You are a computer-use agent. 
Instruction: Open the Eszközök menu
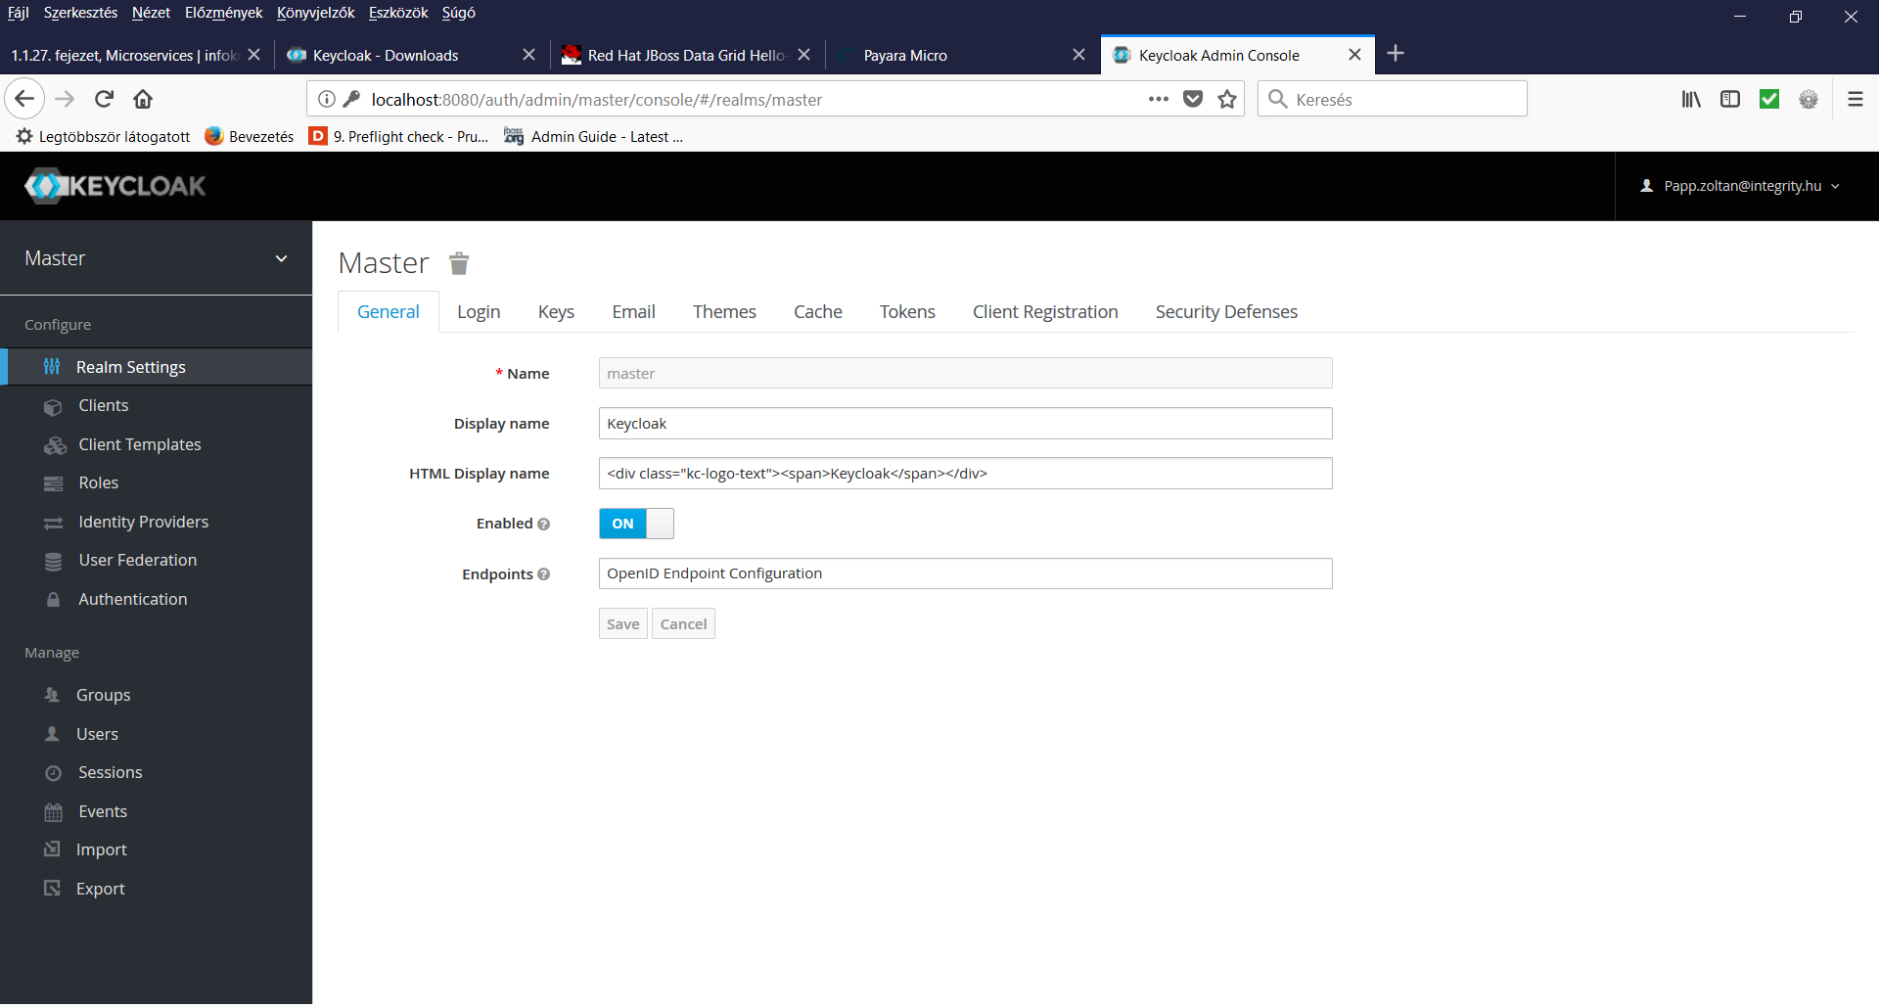[x=398, y=13]
